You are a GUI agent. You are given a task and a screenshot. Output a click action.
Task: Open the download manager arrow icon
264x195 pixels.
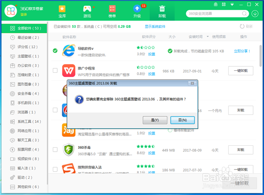(x=255, y=14)
